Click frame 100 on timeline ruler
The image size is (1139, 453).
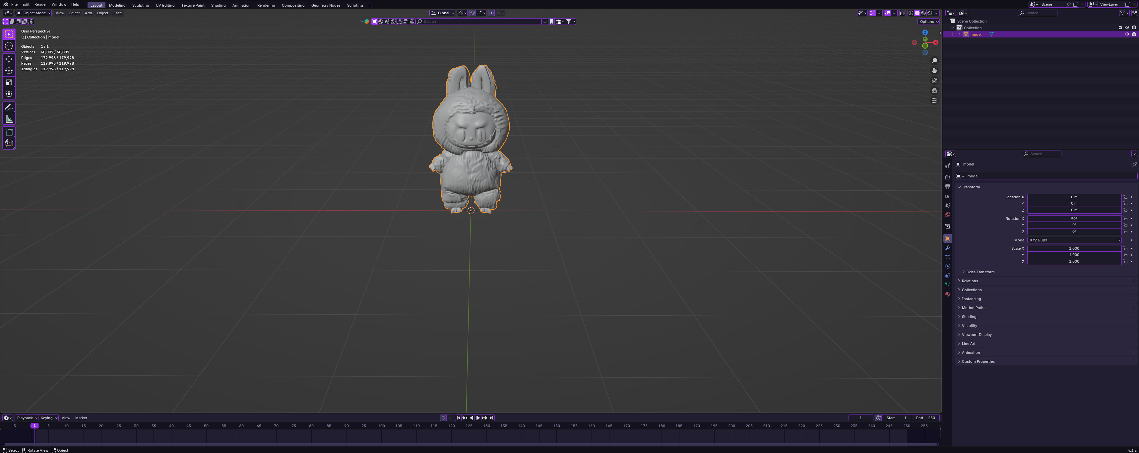coord(381,426)
